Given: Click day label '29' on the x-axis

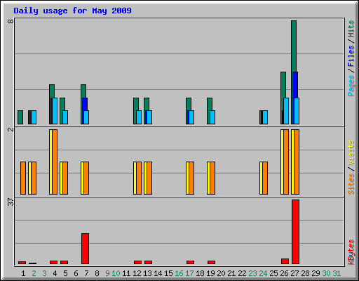Looking at the screenshot, I should click(x=316, y=273).
